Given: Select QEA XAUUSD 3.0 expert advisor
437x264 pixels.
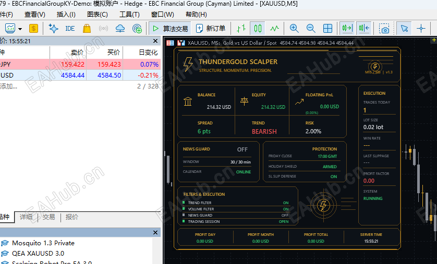Looking at the screenshot, I should pos(38,254).
